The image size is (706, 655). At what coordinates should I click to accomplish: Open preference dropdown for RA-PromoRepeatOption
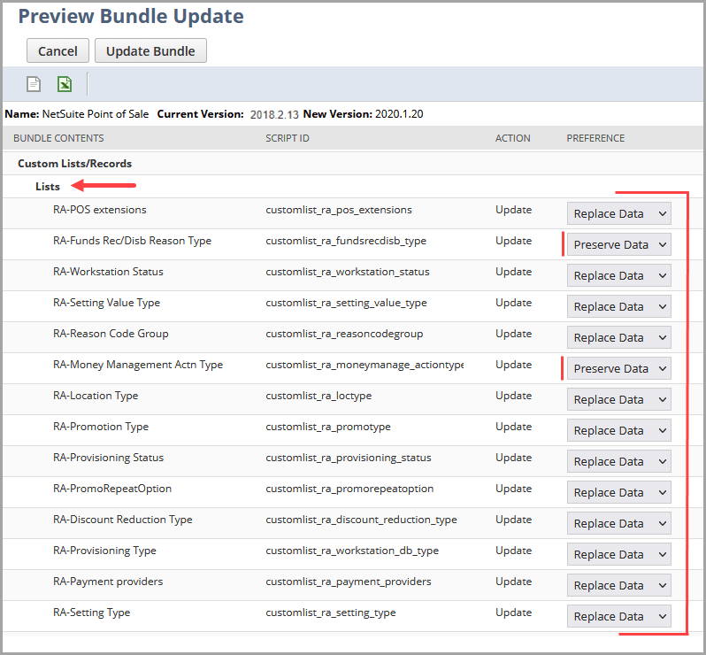(618, 493)
